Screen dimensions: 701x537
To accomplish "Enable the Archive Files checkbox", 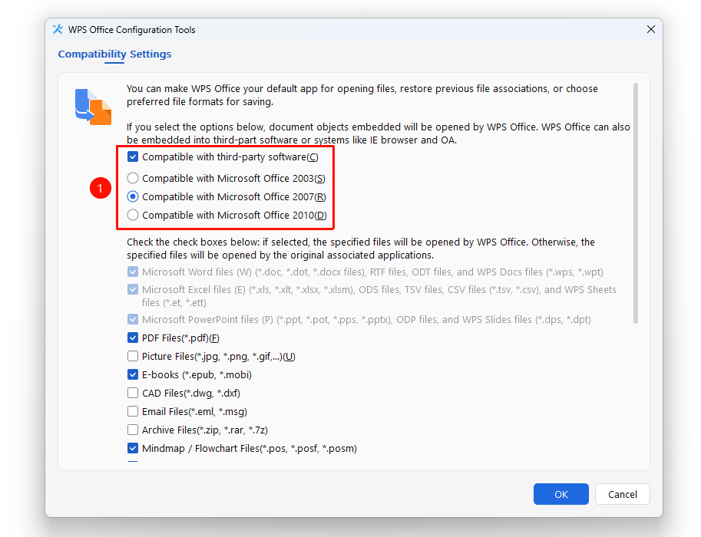I will click(x=133, y=430).
